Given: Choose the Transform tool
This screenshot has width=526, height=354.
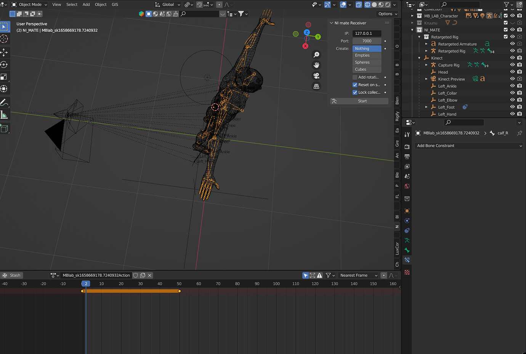Looking at the screenshot, I should point(4,89).
